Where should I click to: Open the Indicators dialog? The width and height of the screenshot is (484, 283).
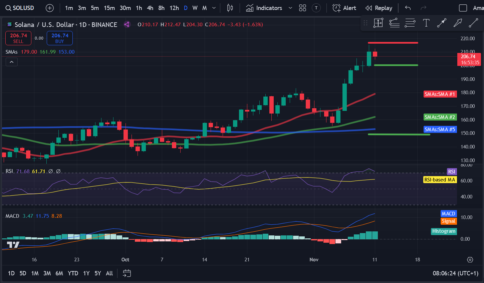pyautogui.click(x=264, y=8)
